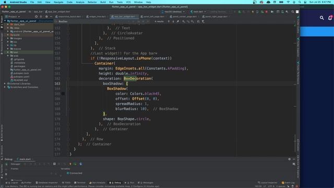Open the Project view dropdown
The image size is (334, 188).
(x=13, y=17)
